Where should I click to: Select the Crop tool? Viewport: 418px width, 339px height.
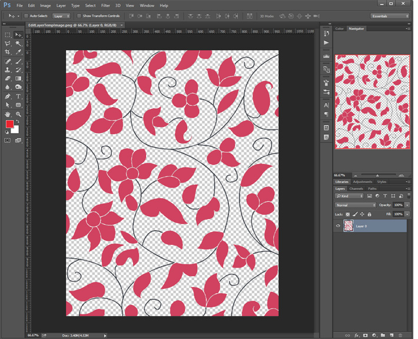[x=8, y=52]
